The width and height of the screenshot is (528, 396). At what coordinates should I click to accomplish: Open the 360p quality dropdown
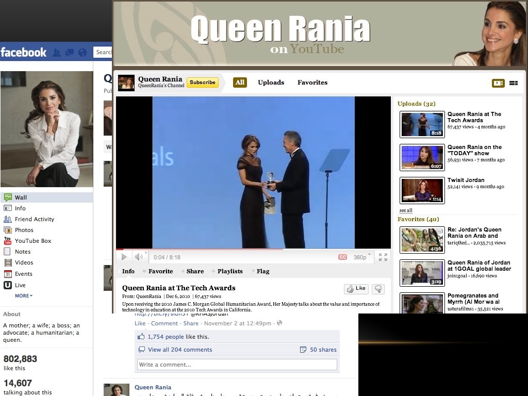pyautogui.click(x=361, y=257)
